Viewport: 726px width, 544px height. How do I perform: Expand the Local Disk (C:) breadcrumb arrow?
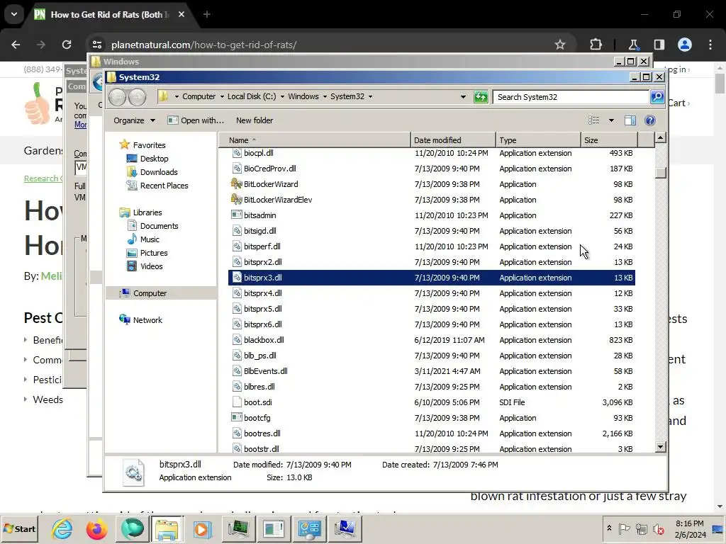[x=282, y=96]
